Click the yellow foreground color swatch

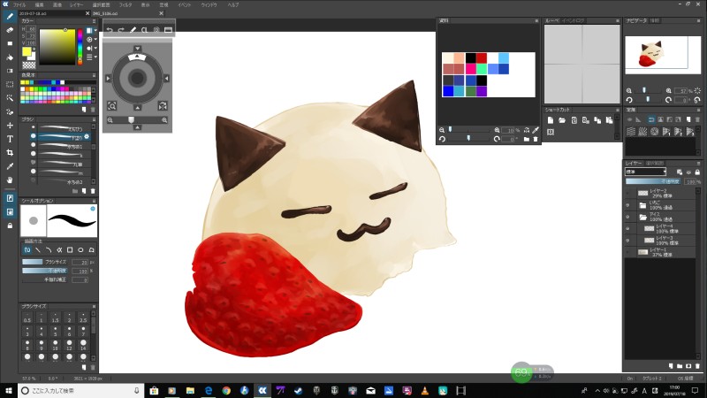(27, 50)
